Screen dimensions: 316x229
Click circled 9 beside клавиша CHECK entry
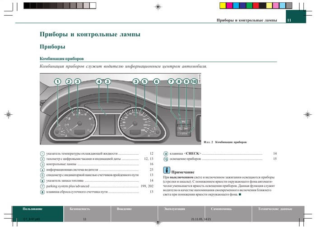(x=165, y=153)
